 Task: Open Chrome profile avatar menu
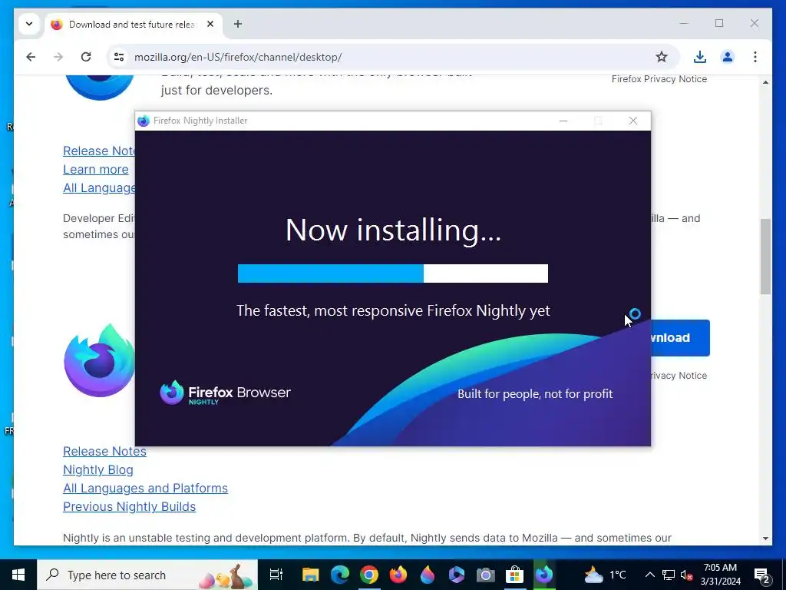728,57
